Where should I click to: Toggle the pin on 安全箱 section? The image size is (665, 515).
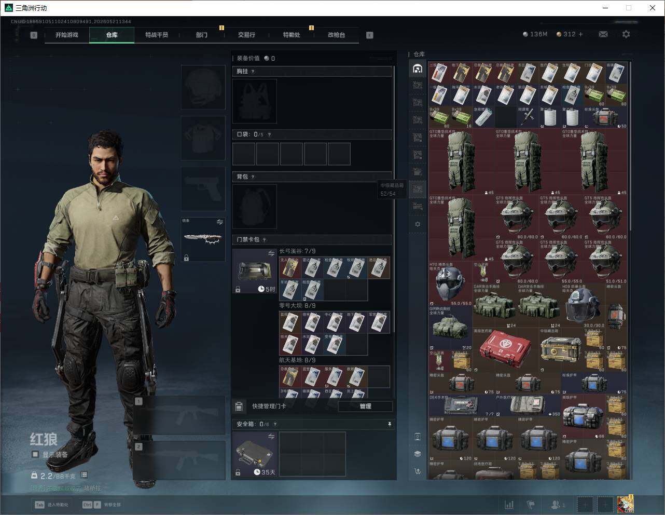[390, 424]
